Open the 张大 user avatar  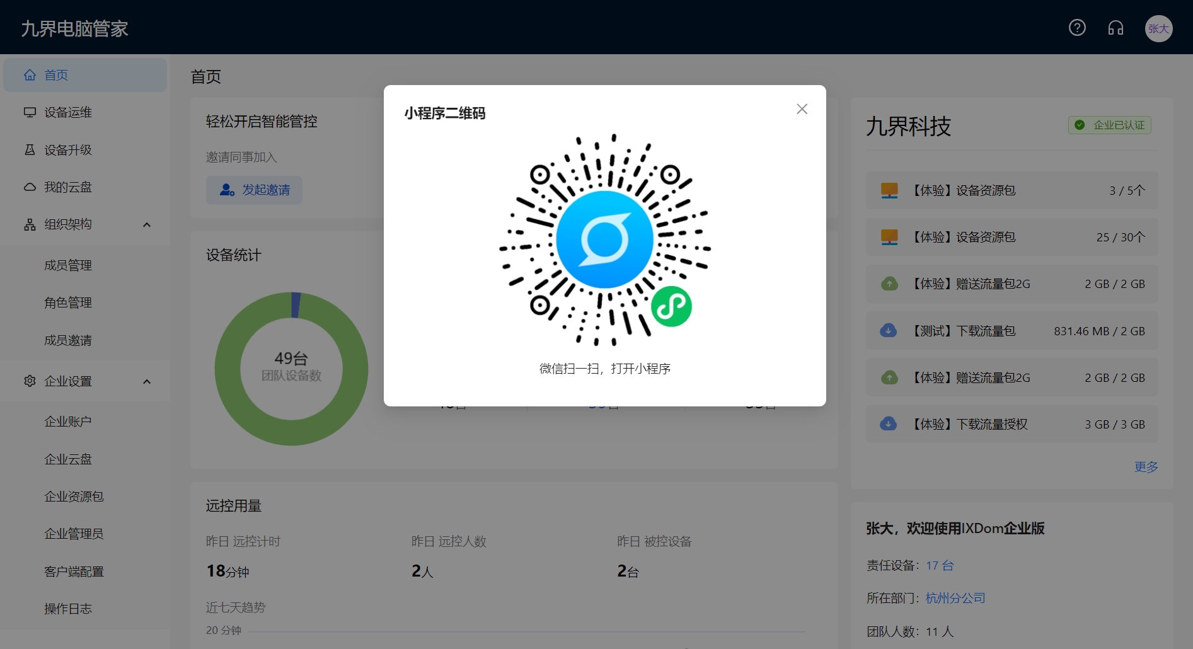[x=1158, y=28]
